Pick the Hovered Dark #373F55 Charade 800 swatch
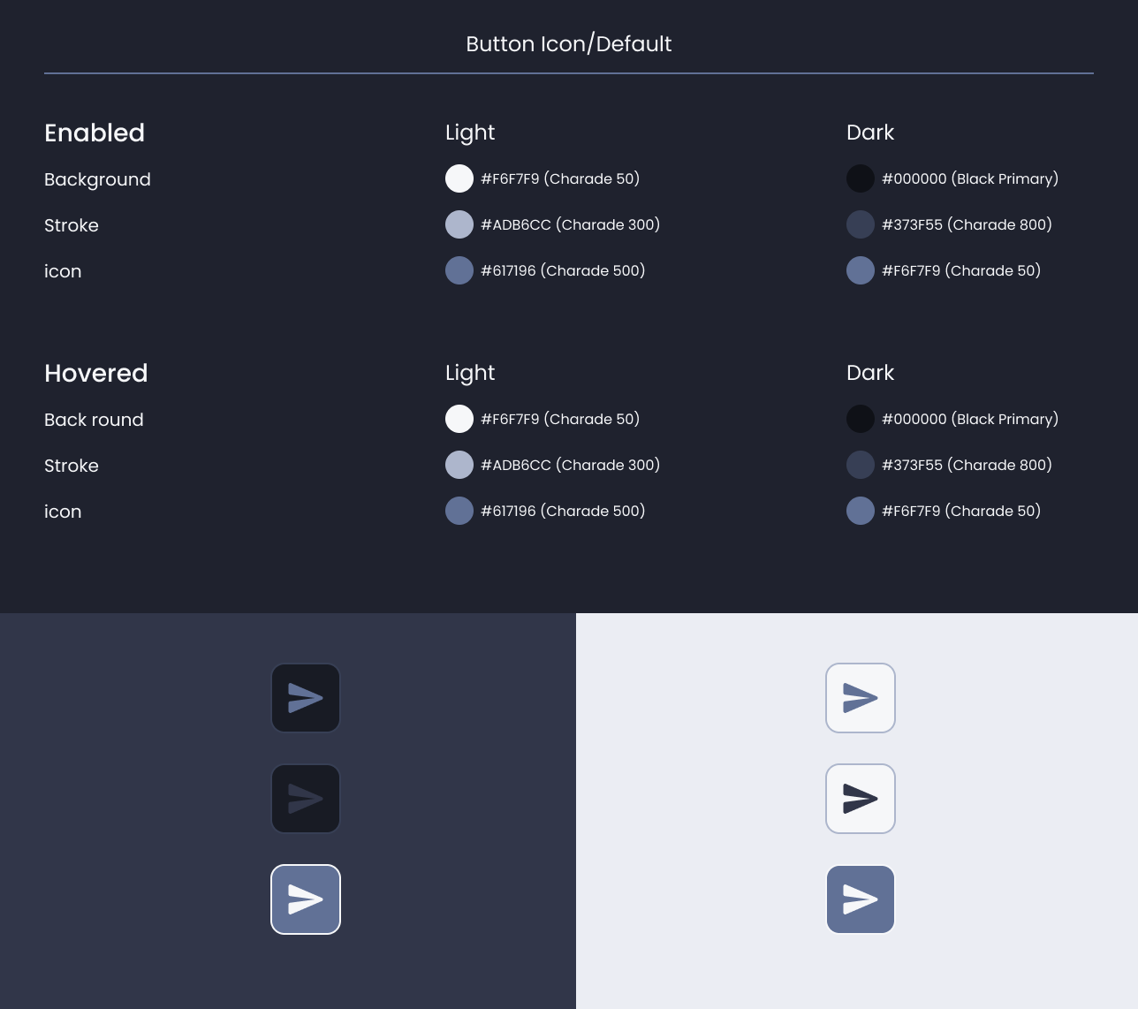 [861, 465]
